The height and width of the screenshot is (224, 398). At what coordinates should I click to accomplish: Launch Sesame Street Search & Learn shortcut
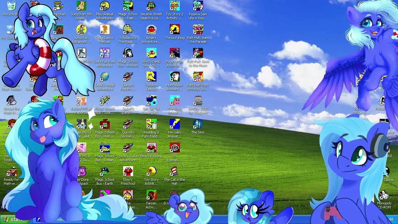point(151,10)
